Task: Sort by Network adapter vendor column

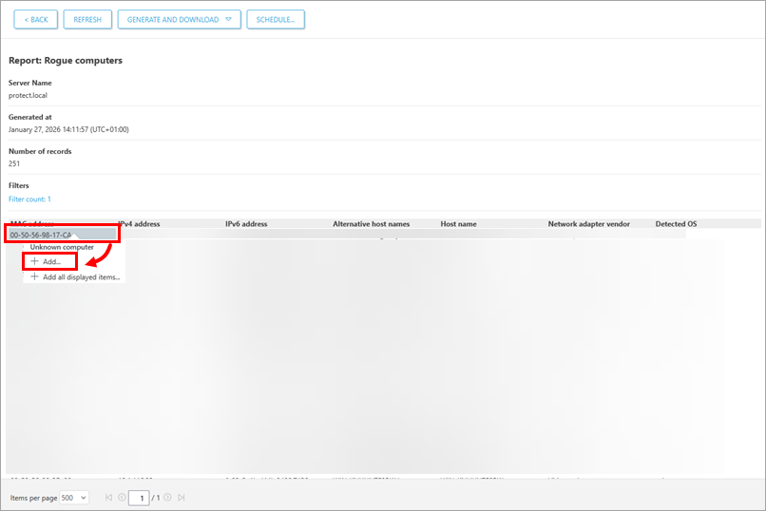Action: pyautogui.click(x=588, y=224)
